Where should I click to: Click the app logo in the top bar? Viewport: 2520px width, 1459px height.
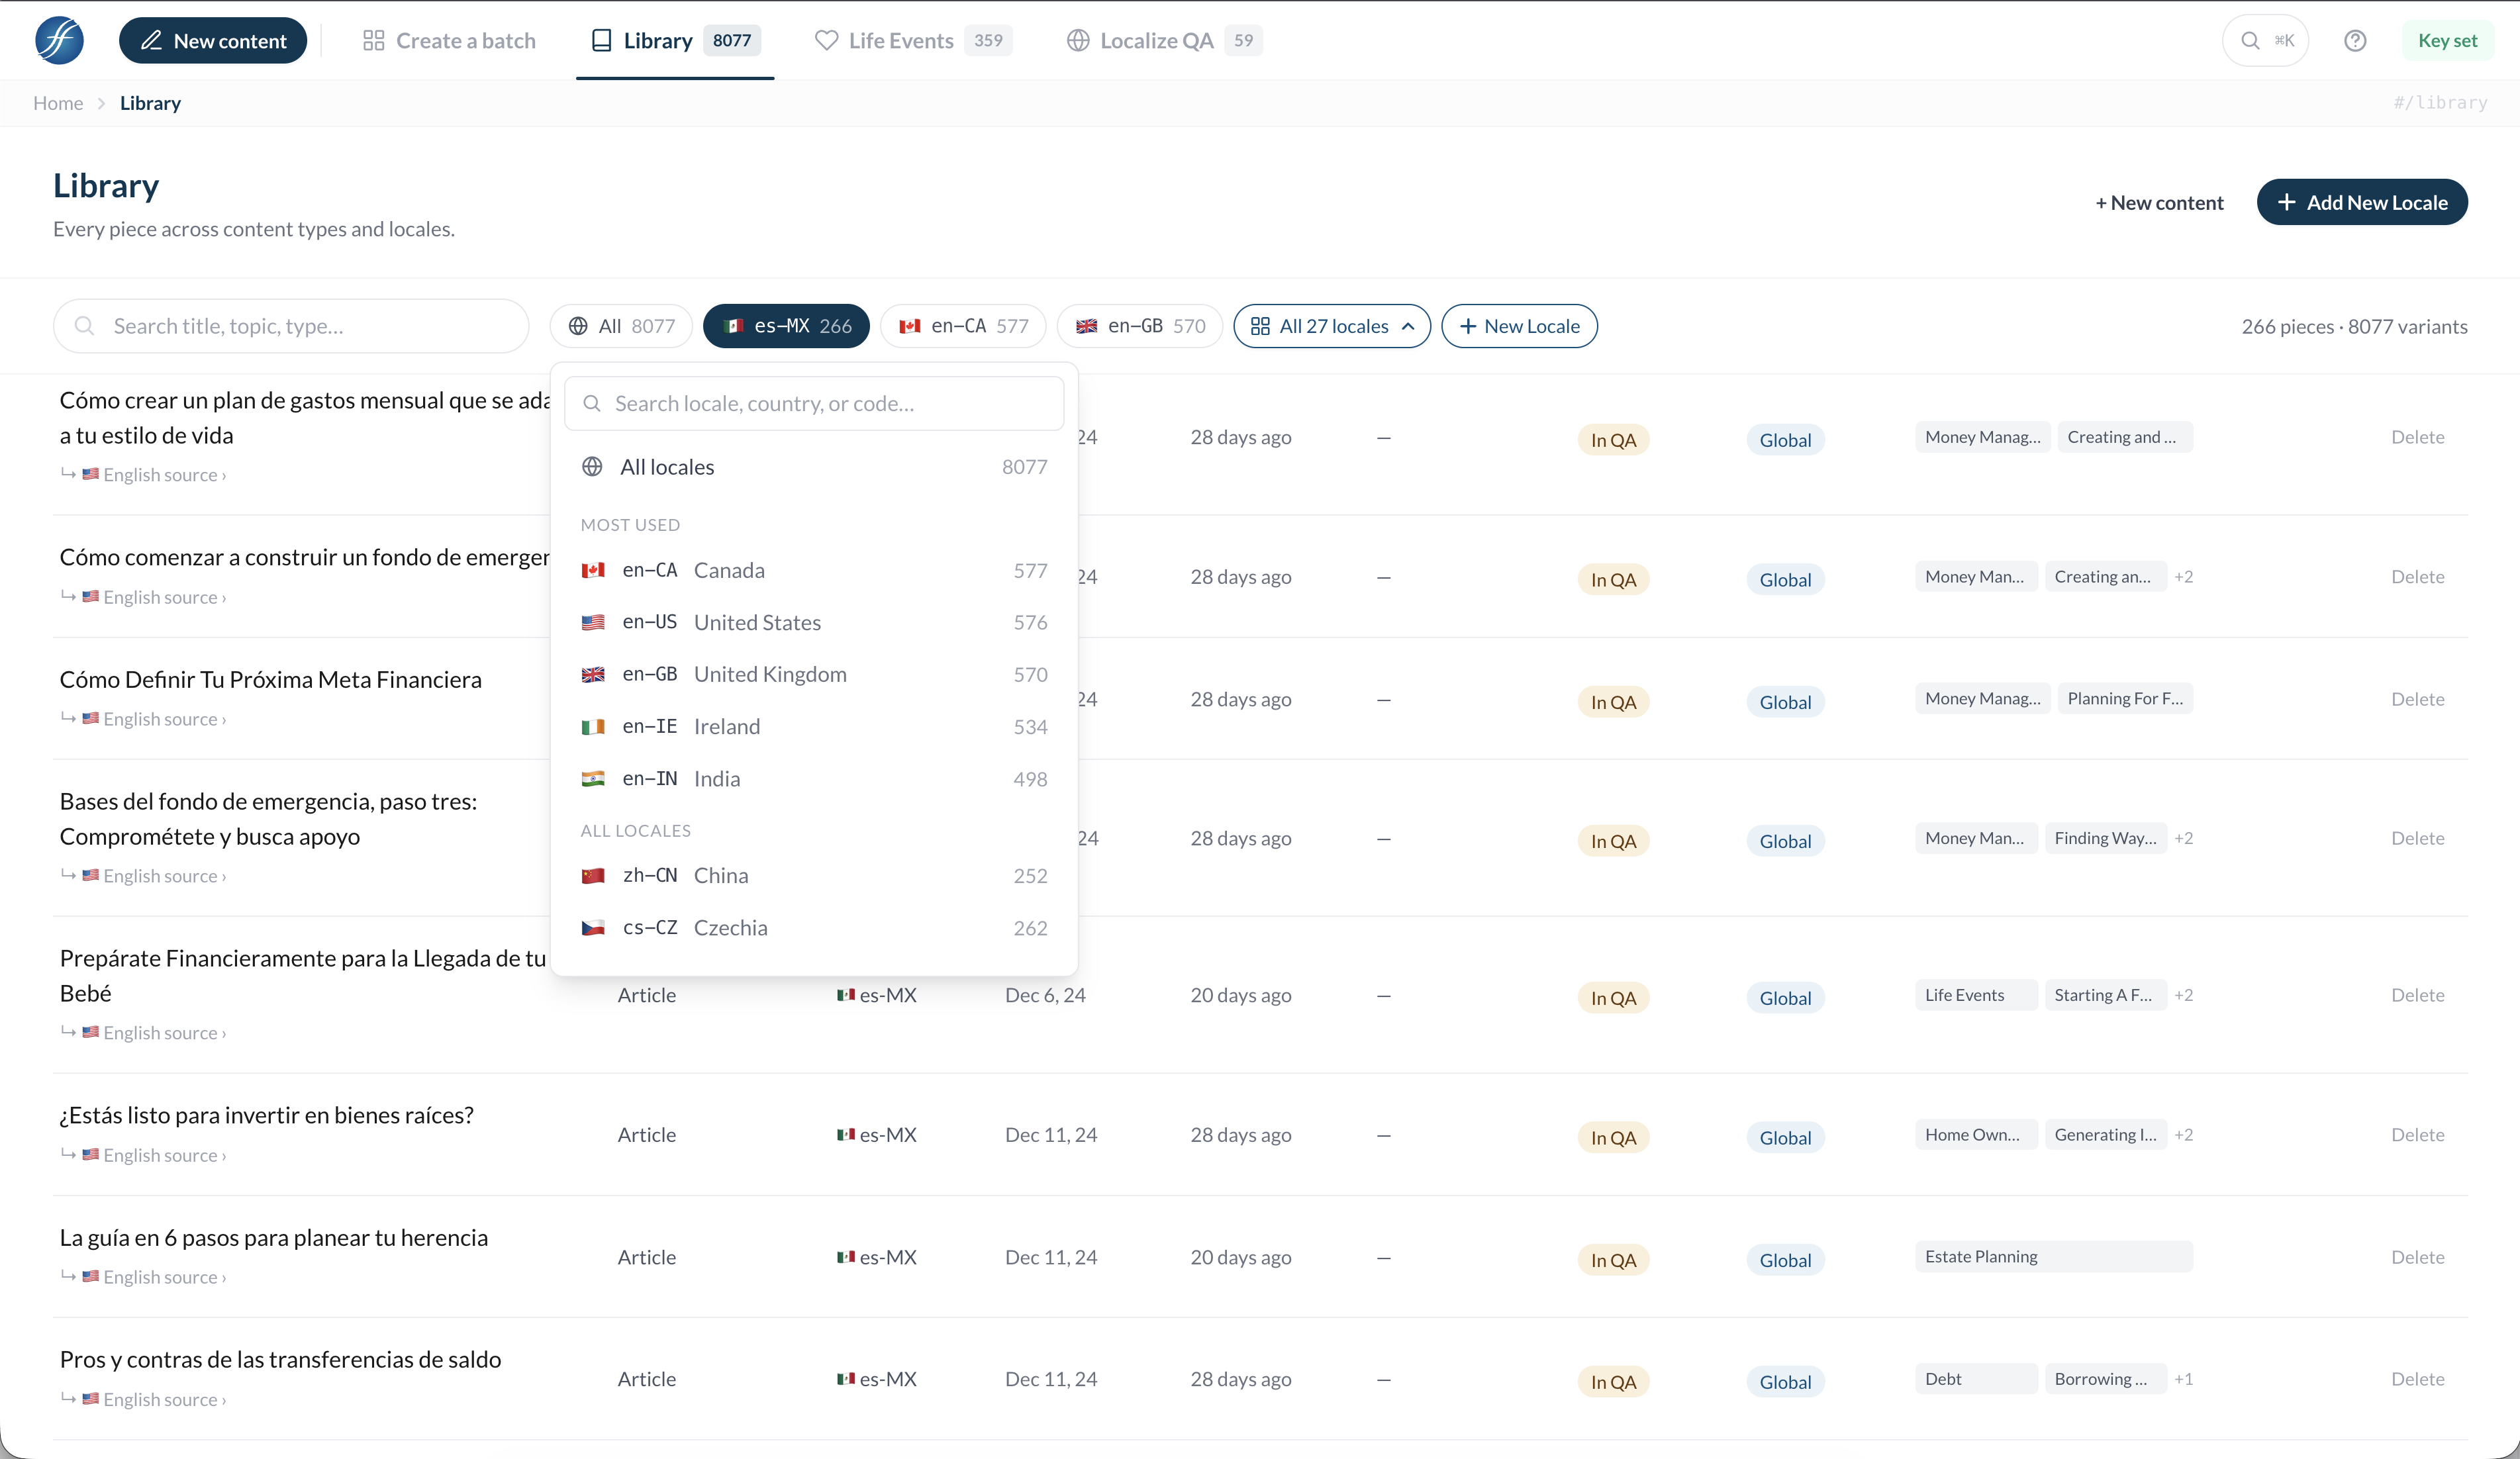[x=59, y=40]
